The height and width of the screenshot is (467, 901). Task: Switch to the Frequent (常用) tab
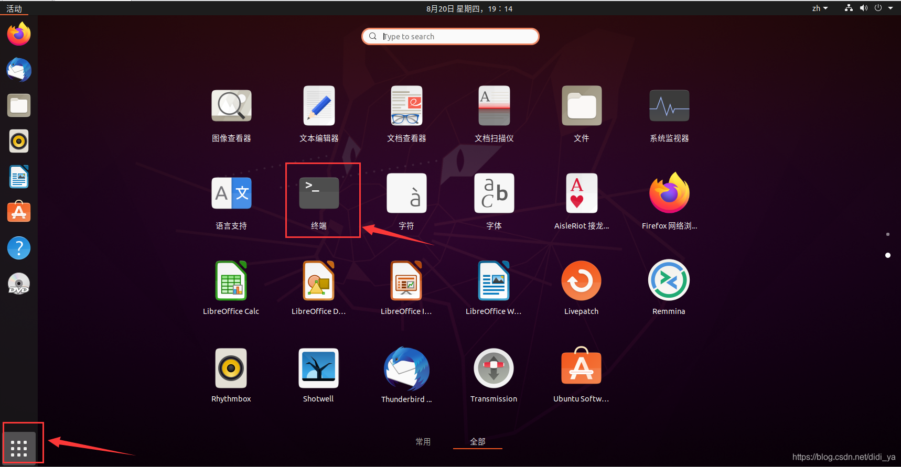(x=423, y=442)
